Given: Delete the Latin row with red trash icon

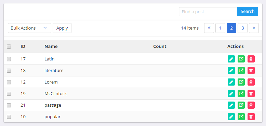Looking at the screenshot, I should point(251,59).
